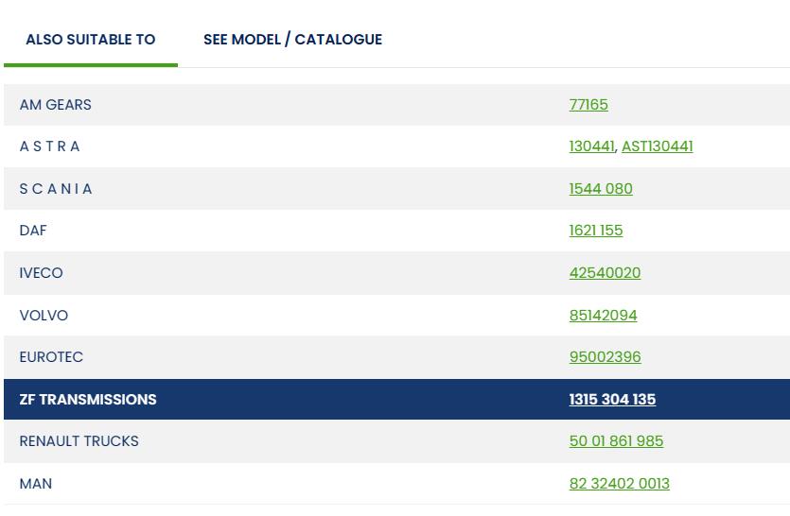Select the SCANIA brand row label
The image size is (790, 516).
pos(56,189)
